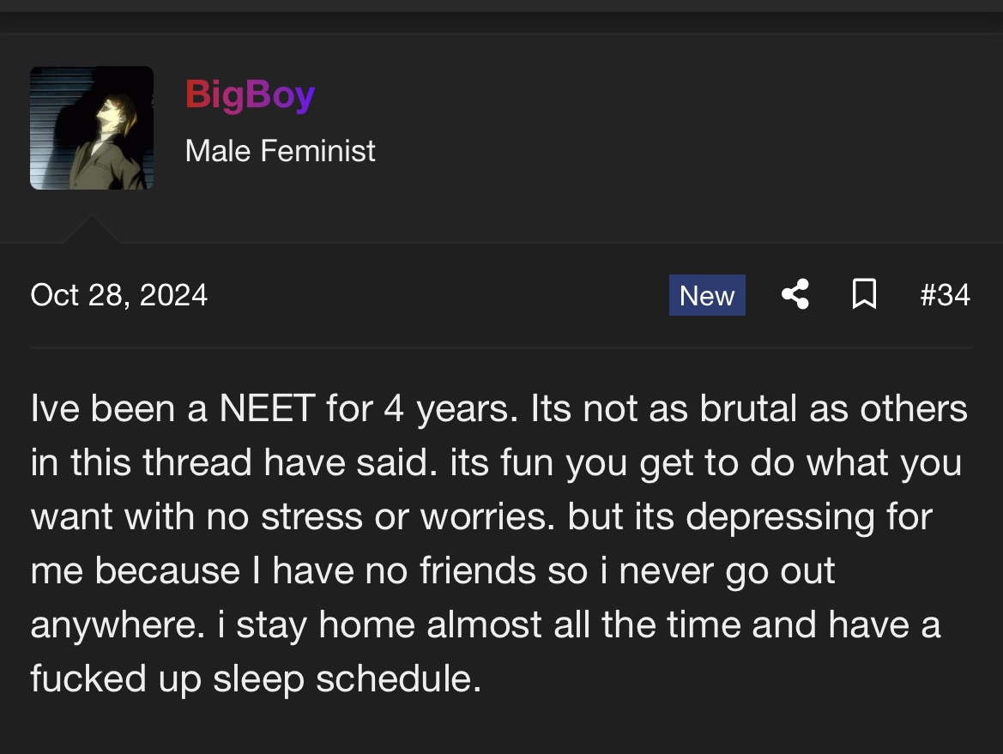This screenshot has width=1003, height=754.
Task: Click the Oct 28, 2024 post date
Action: click(x=118, y=295)
